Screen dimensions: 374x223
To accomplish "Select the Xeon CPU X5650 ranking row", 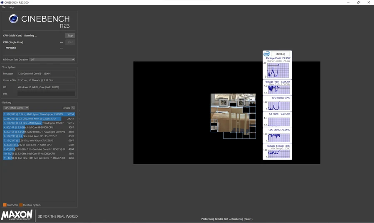I will [39, 141].
